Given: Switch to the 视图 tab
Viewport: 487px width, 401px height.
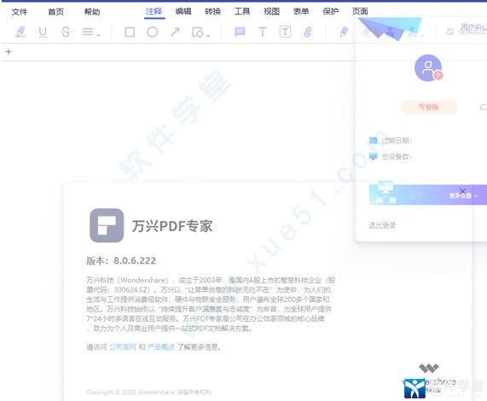Looking at the screenshot, I should pos(272,11).
